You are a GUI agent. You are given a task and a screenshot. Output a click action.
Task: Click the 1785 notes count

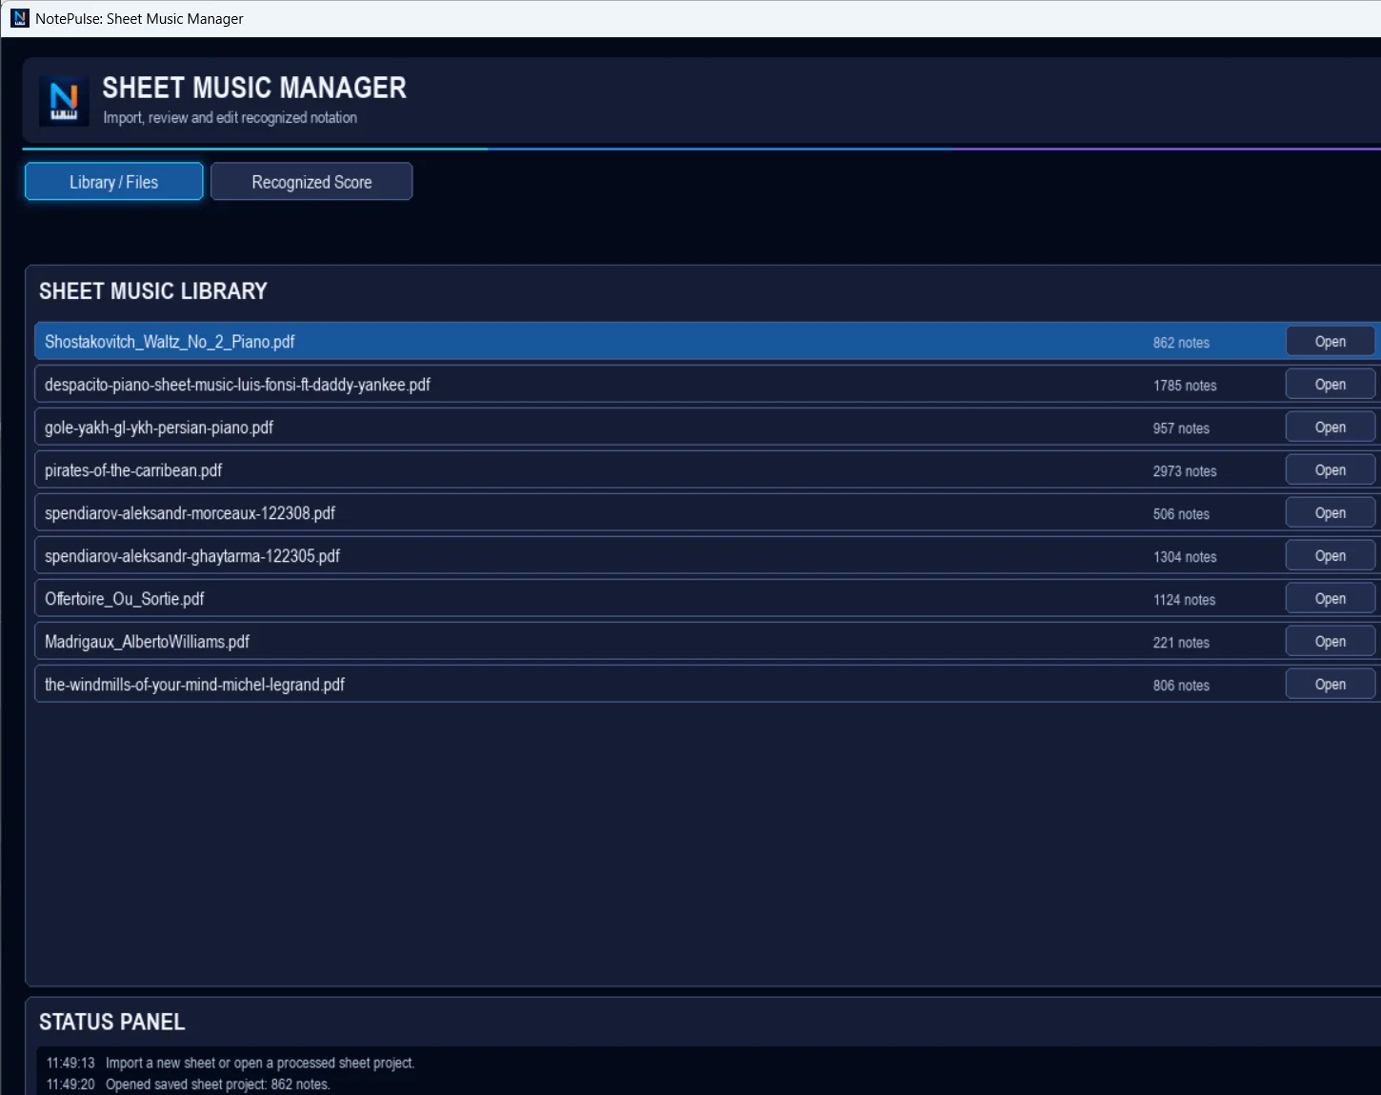pyautogui.click(x=1185, y=386)
